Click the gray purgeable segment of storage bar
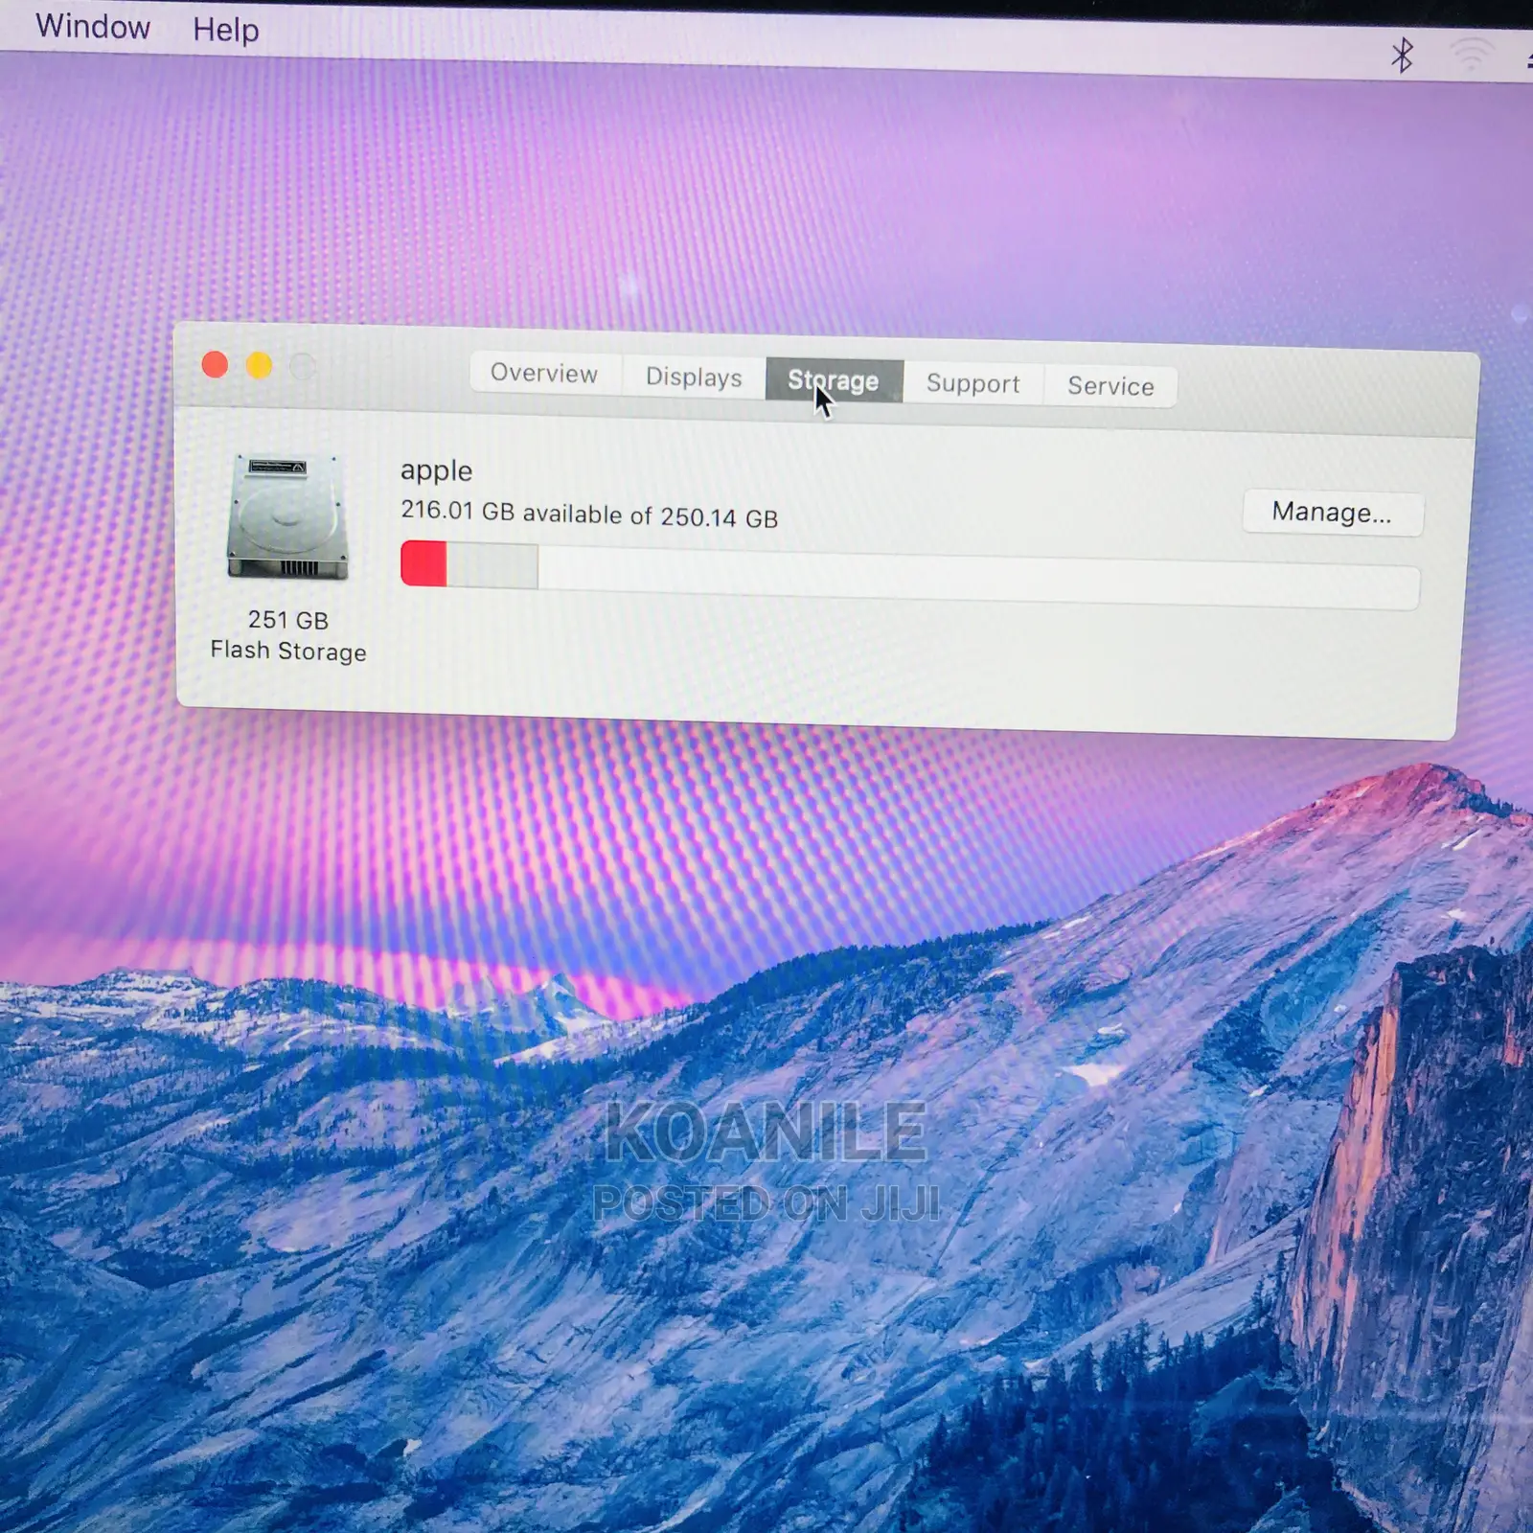The image size is (1533, 1533). pos(492,565)
